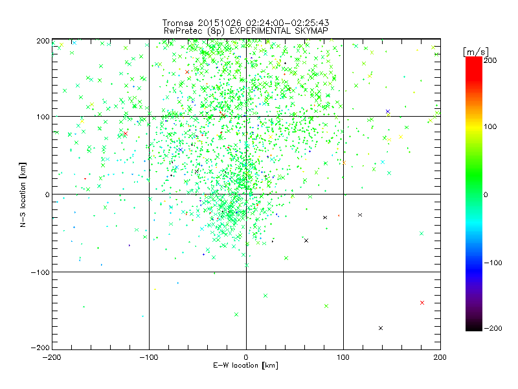Screen dimensions: 518x389
Task: Click the colorbar tick label "200"
Action: (490, 60)
